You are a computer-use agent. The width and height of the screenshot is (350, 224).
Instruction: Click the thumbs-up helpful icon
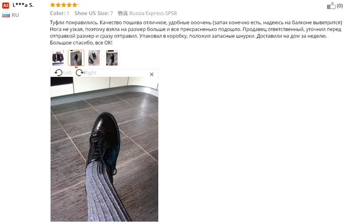click(331, 6)
